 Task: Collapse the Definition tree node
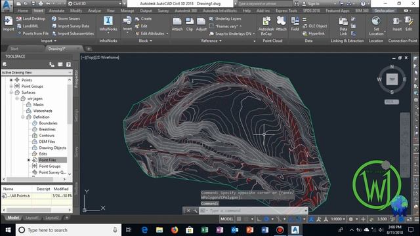pos(23,117)
